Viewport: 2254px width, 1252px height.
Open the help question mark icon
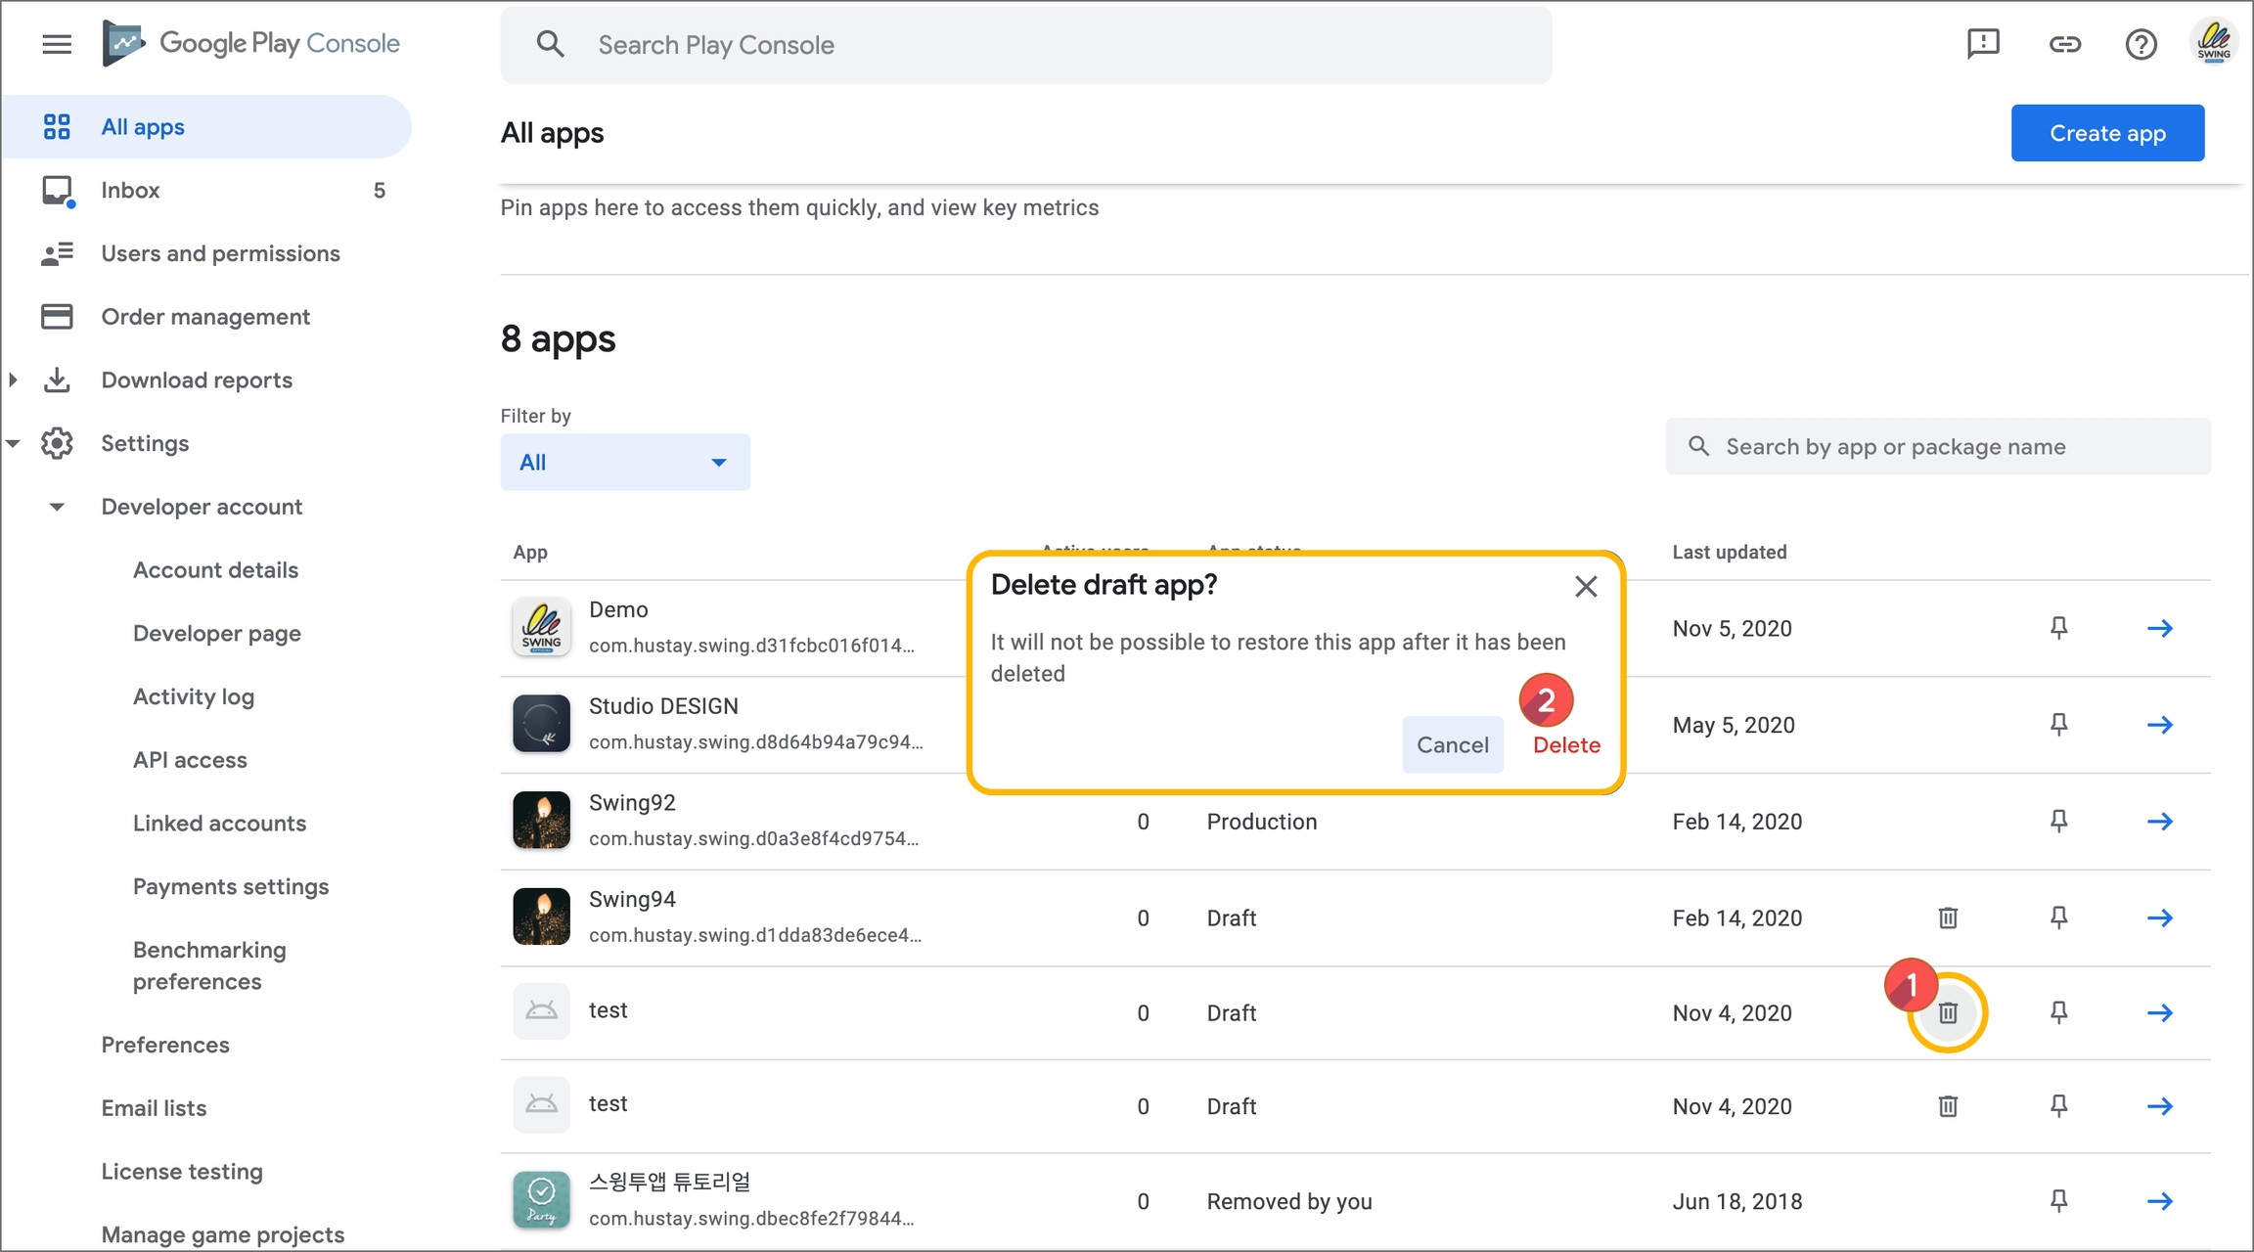pyautogui.click(x=2141, y=44)
